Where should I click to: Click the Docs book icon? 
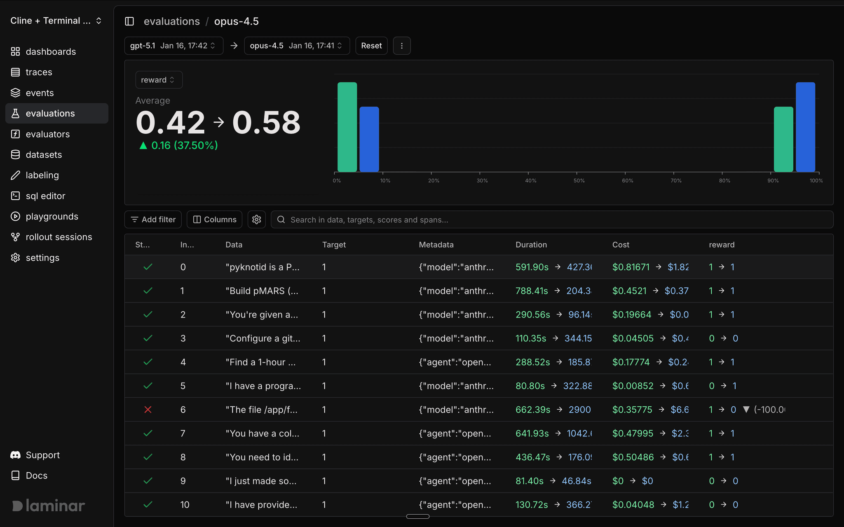click(x=15, y=476)
